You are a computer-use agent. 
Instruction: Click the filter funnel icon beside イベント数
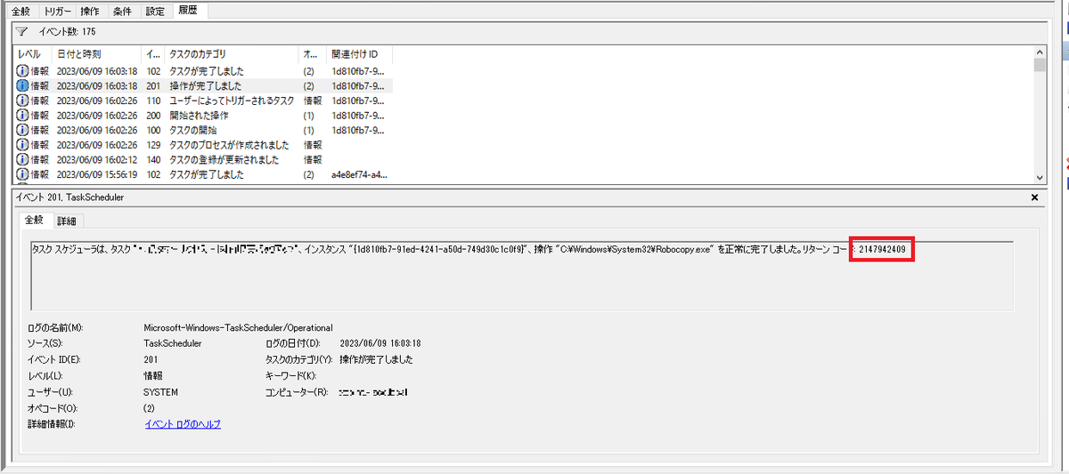pos(21,31)
